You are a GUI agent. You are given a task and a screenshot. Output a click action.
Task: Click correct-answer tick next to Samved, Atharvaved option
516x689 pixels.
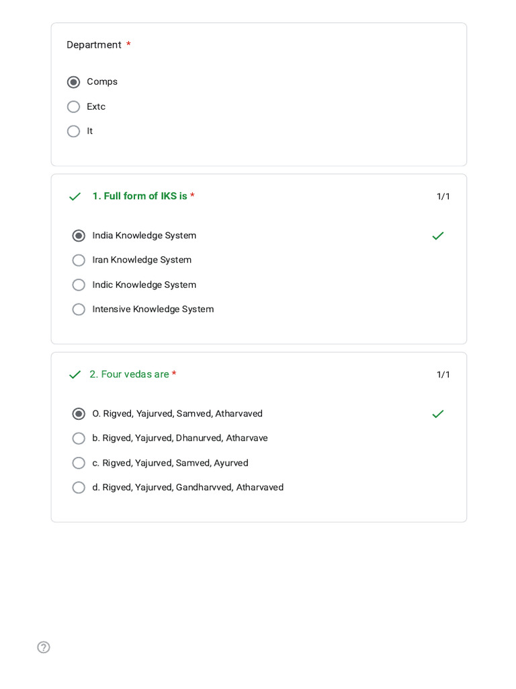point(437,414)
